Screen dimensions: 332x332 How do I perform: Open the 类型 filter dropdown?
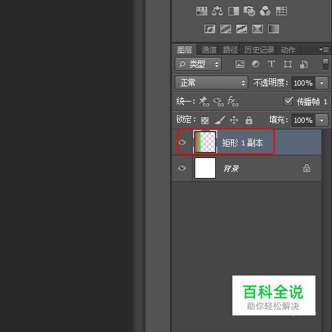pos(198,64)
